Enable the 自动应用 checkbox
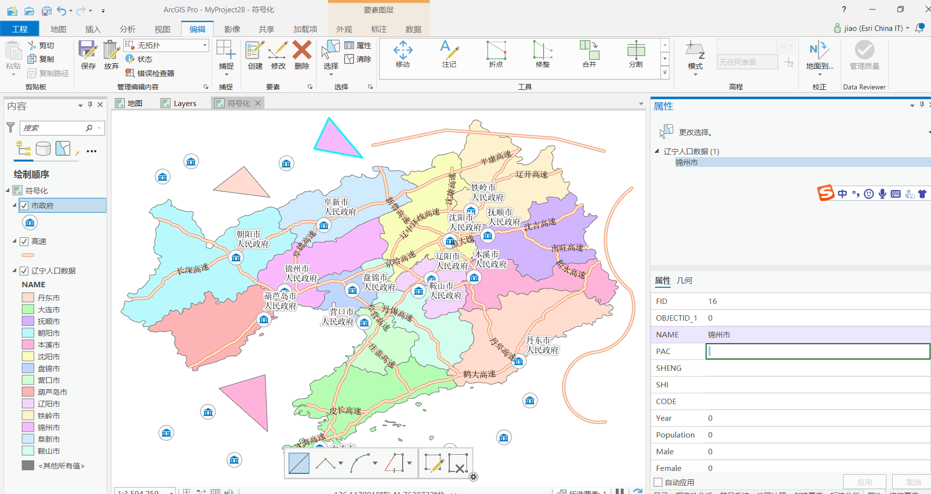 point(658,482)
